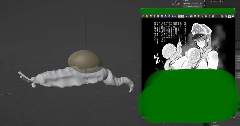Select the brown shell object in the 3D viewport
The height and width of the screenshot is (126, 240).
pos(85,59)
